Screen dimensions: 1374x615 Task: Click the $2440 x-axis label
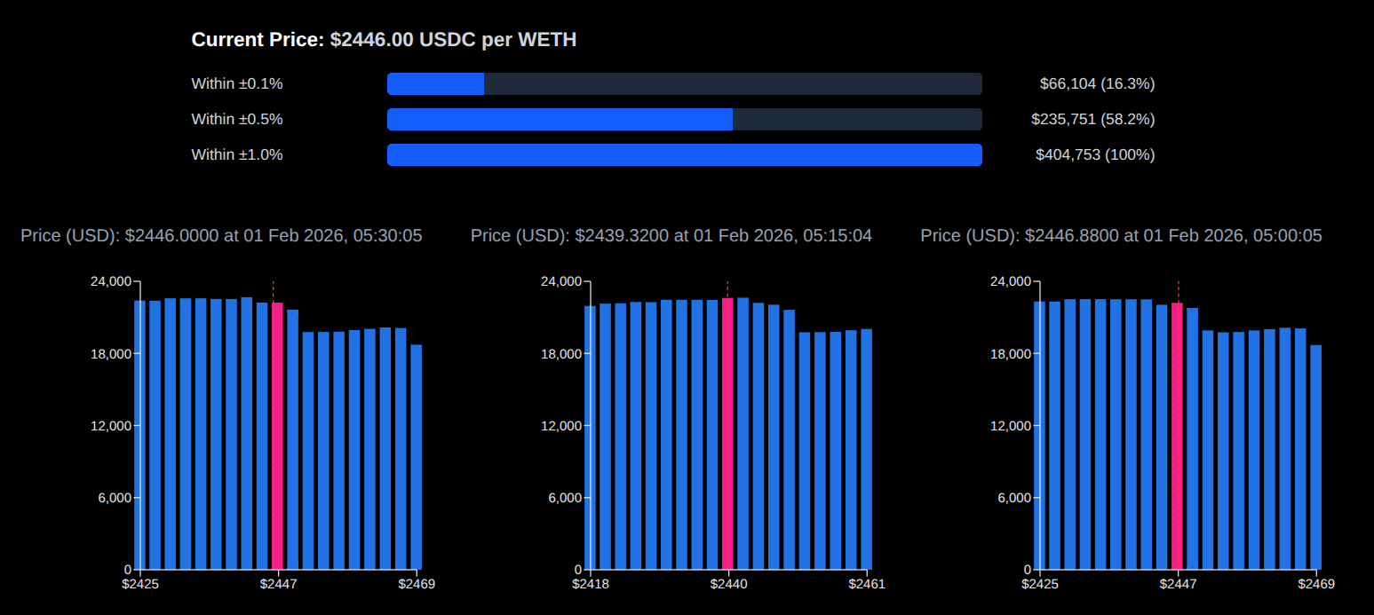click(x=727, y=584)
